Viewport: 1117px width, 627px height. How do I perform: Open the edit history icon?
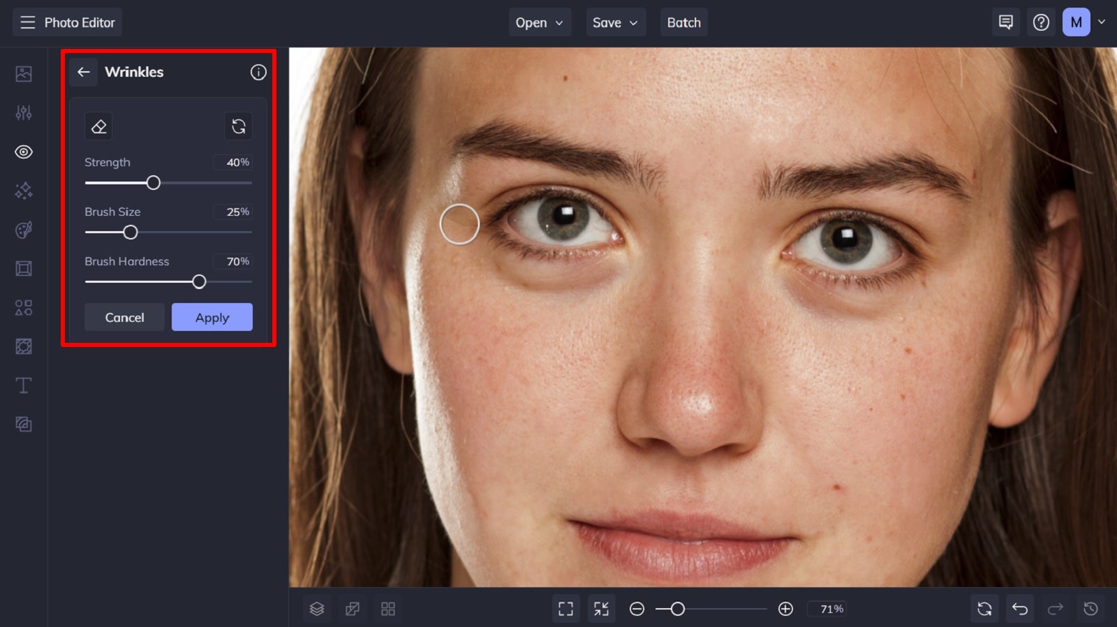[1090, 609]
